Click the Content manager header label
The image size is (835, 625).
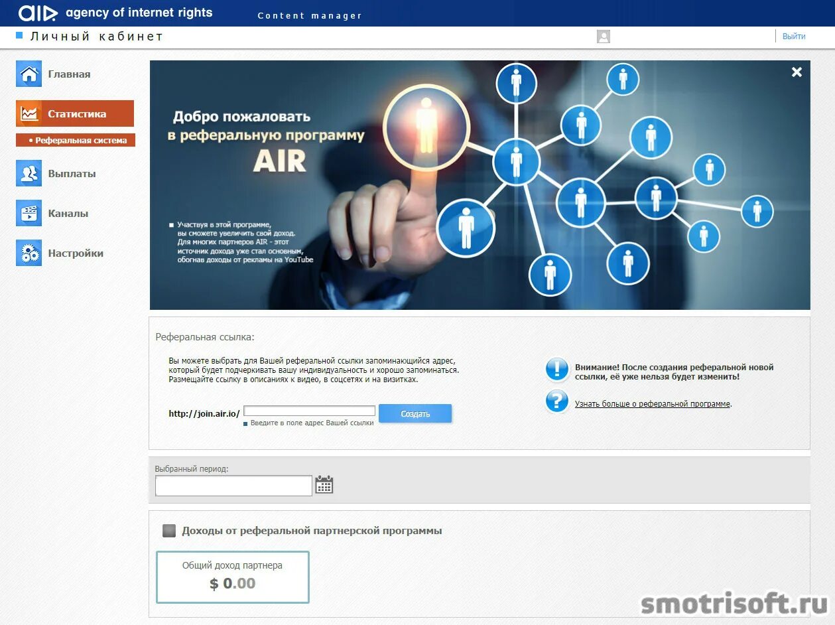pyautogui.click(x=310, y=16)
